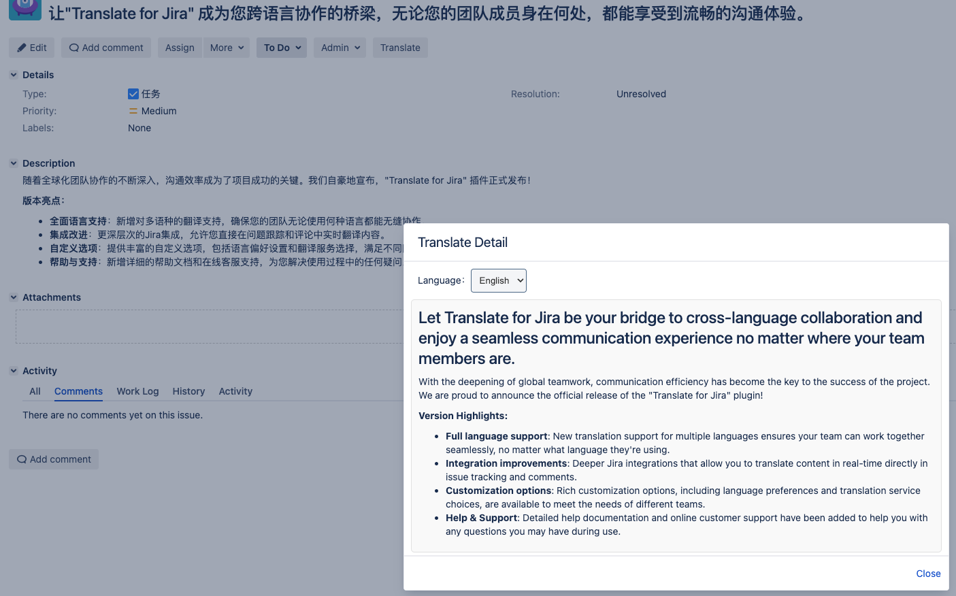The height and width of the screenshot is (596, 956).
Task: Click the Medium priority text
Action: click(x=159, y=111)
